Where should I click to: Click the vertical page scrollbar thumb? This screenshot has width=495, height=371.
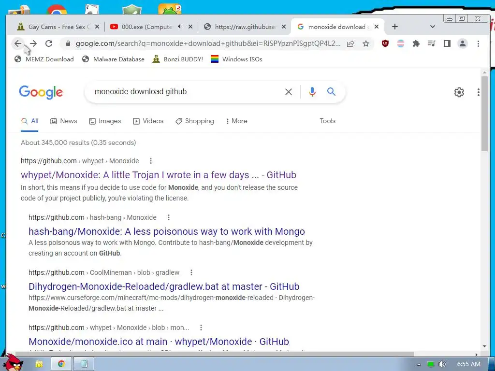pyautogui.click(x=484, y=114)
